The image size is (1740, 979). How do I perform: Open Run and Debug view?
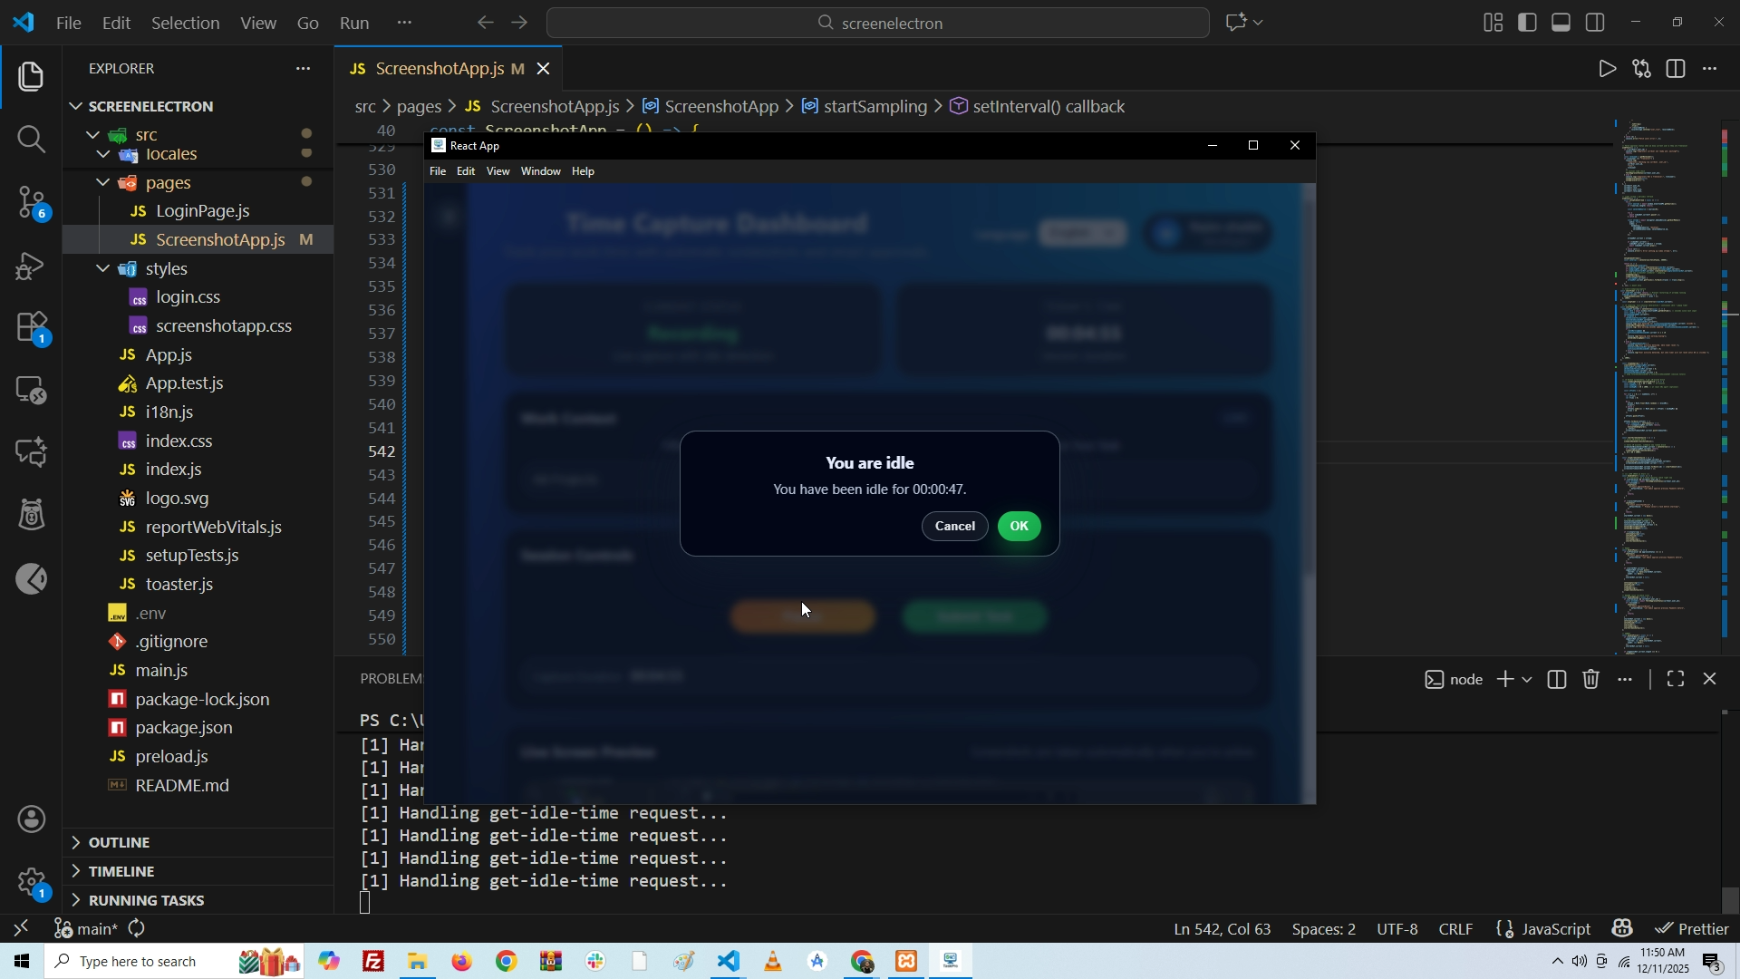31,267
